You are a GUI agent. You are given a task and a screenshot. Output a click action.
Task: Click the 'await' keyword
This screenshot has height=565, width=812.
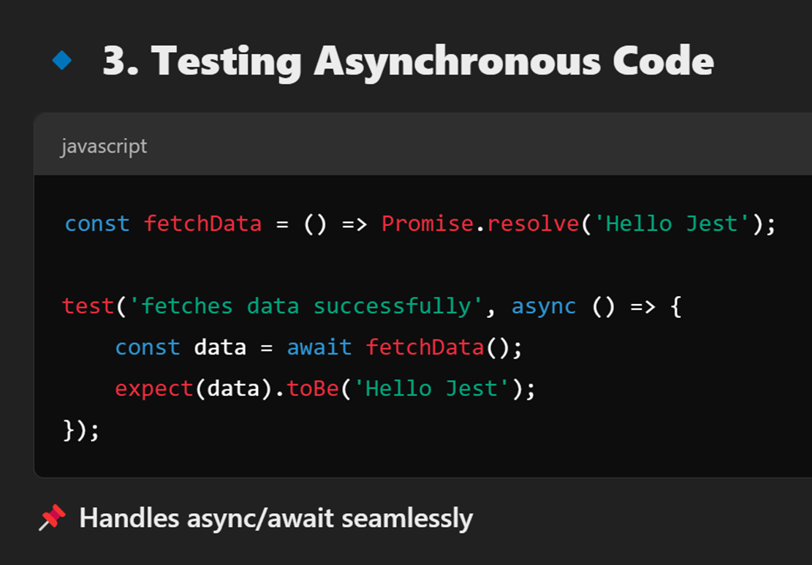319,347
